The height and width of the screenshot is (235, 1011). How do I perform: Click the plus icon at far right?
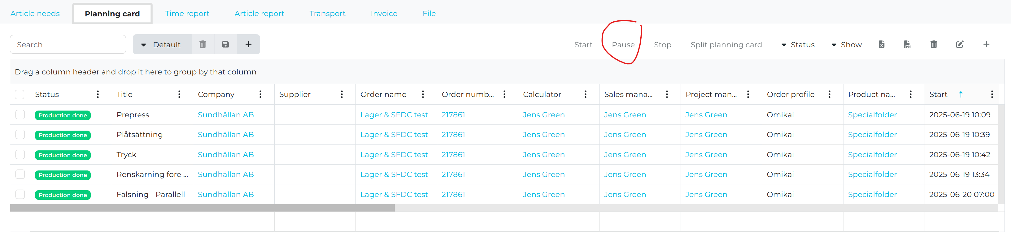(986, 44)
